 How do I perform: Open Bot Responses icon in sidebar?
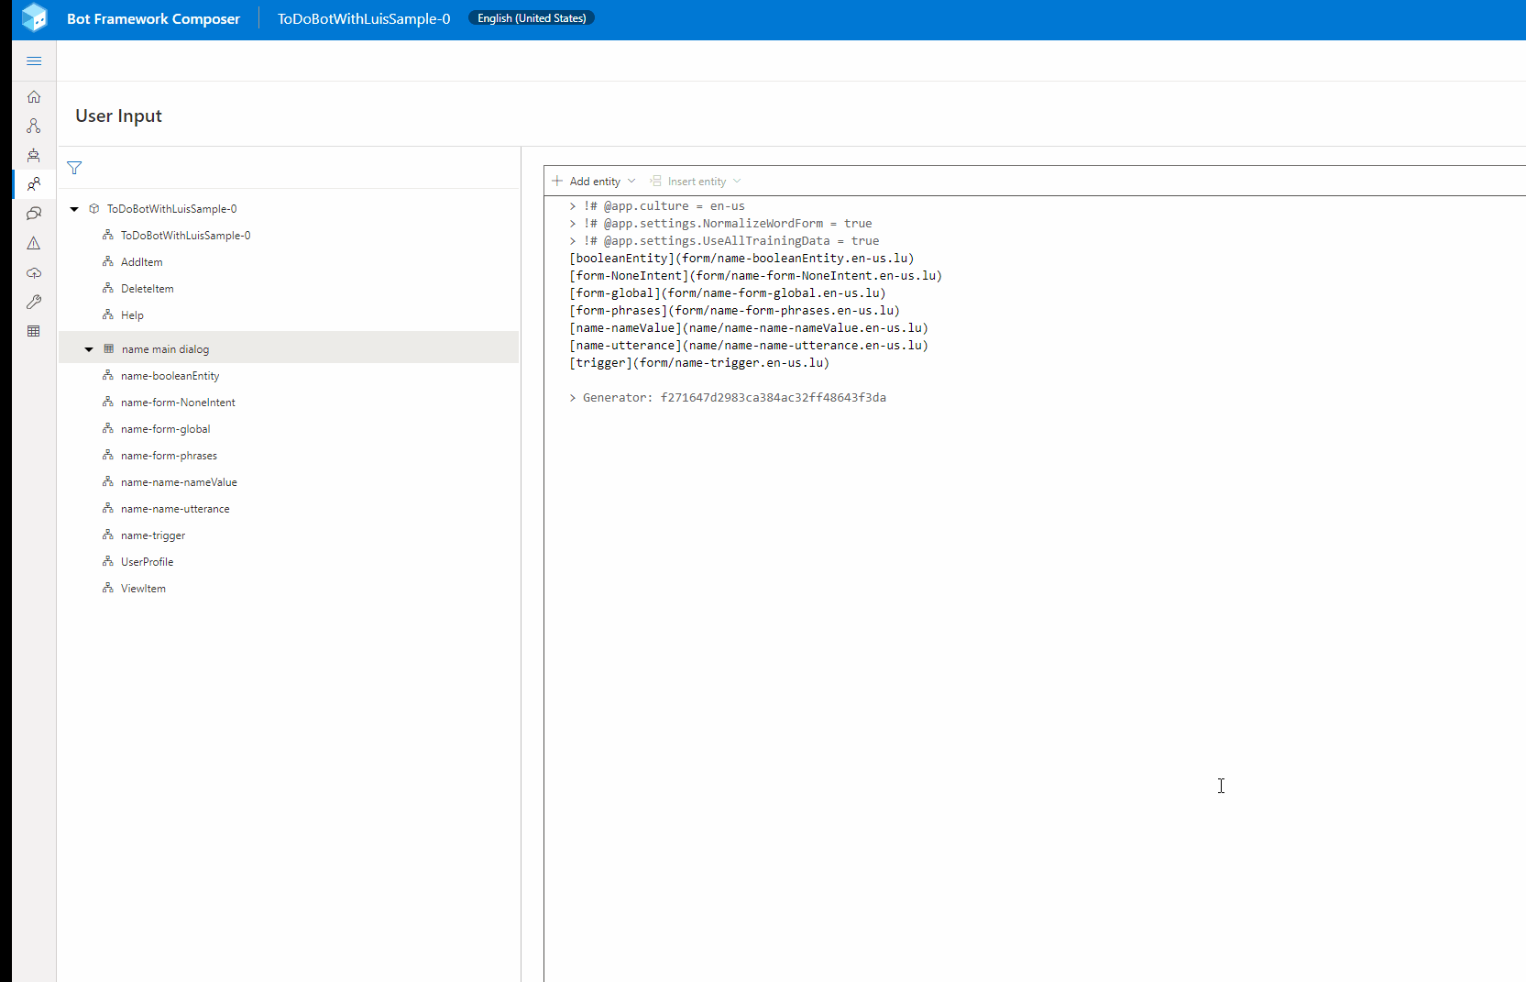pyautogui.click(x=34, y=155)
